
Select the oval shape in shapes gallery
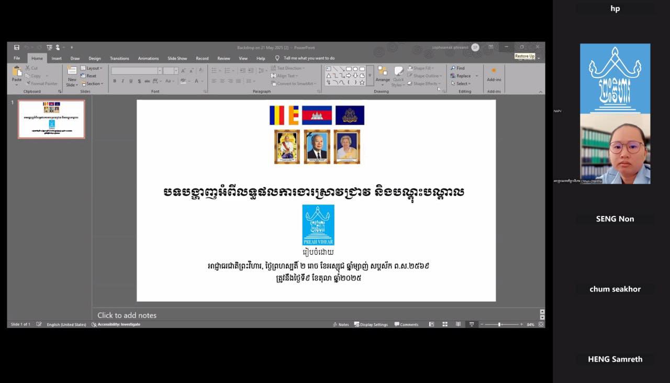click(355, 69)
